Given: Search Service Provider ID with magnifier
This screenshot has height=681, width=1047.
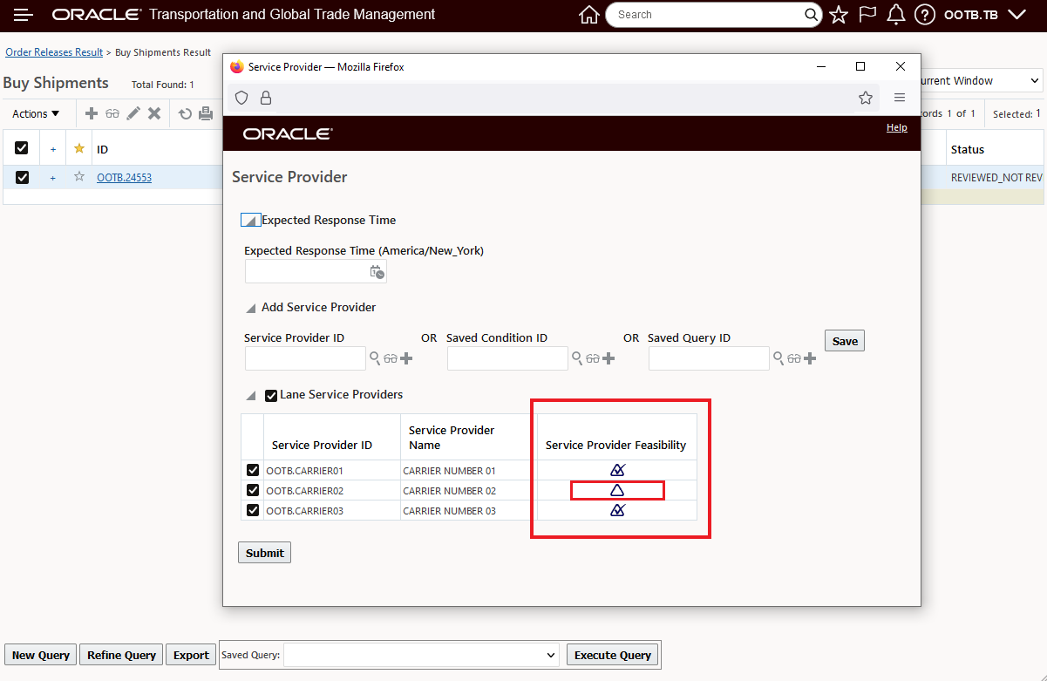Looking at the screenshot, I should 375,358.
